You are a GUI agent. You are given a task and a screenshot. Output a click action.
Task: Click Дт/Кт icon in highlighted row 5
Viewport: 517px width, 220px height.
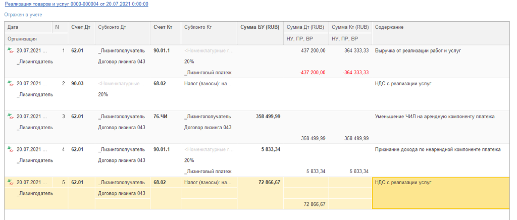[x=10, y=182]
